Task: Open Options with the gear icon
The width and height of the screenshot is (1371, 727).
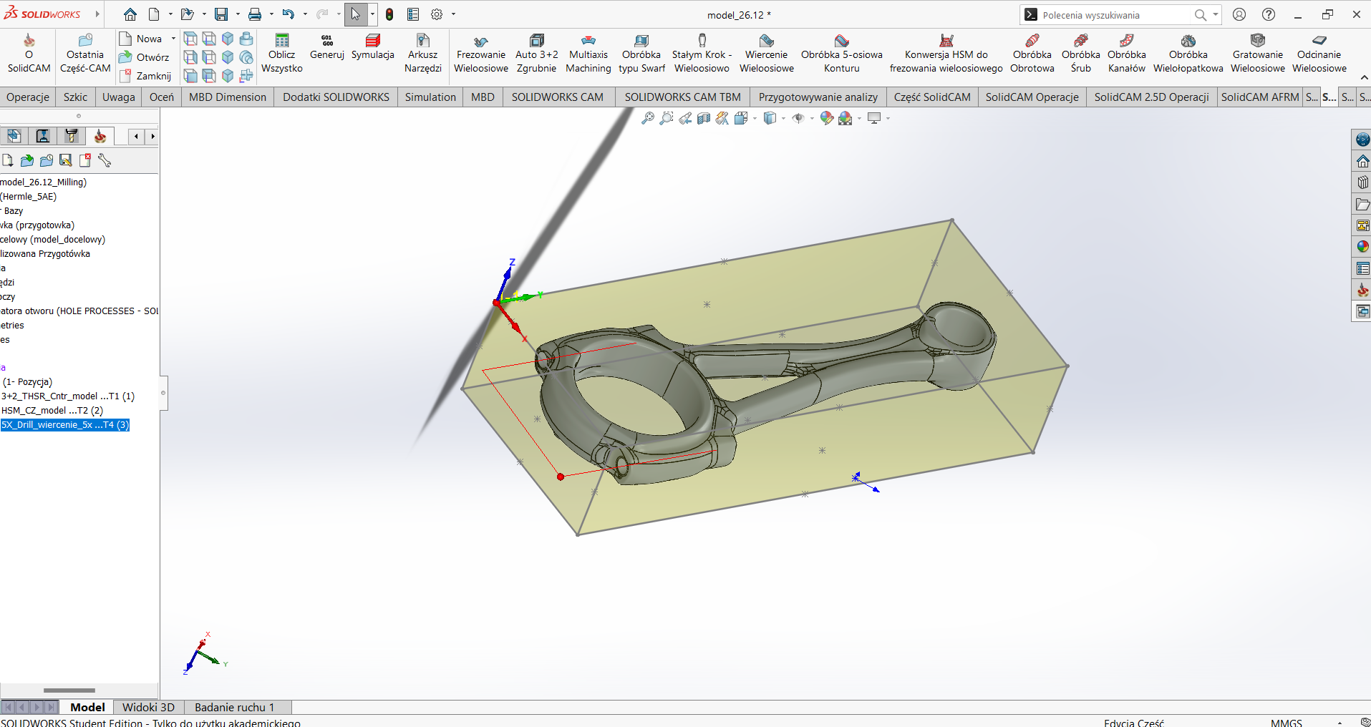Action: coord(437,14)
